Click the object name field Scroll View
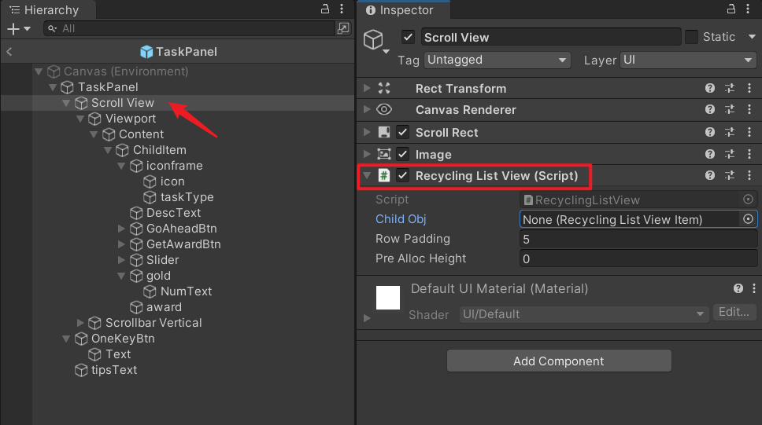This screenshot has width=762, height=425. [x=551, y=38]
